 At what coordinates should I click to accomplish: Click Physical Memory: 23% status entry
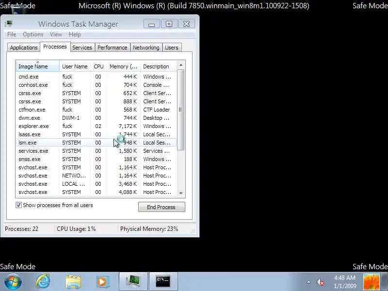click(149, 229)
